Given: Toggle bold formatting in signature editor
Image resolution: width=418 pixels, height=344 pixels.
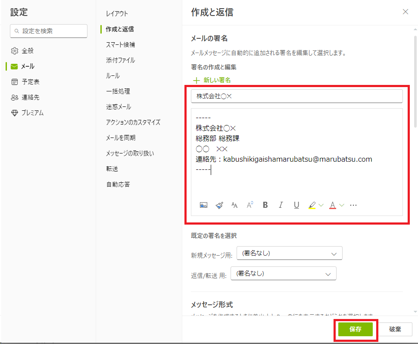Looking at the screenshot, I should click(265, 205).
